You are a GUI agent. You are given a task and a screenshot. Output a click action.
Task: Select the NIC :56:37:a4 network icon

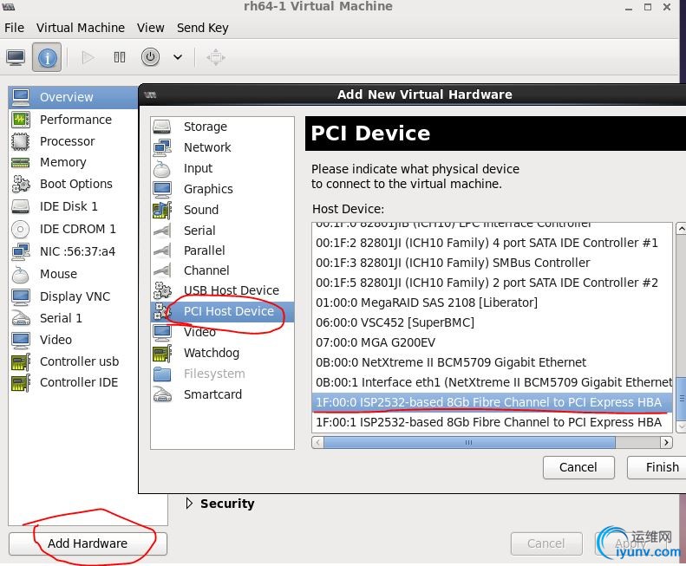(x=21, y=251)
